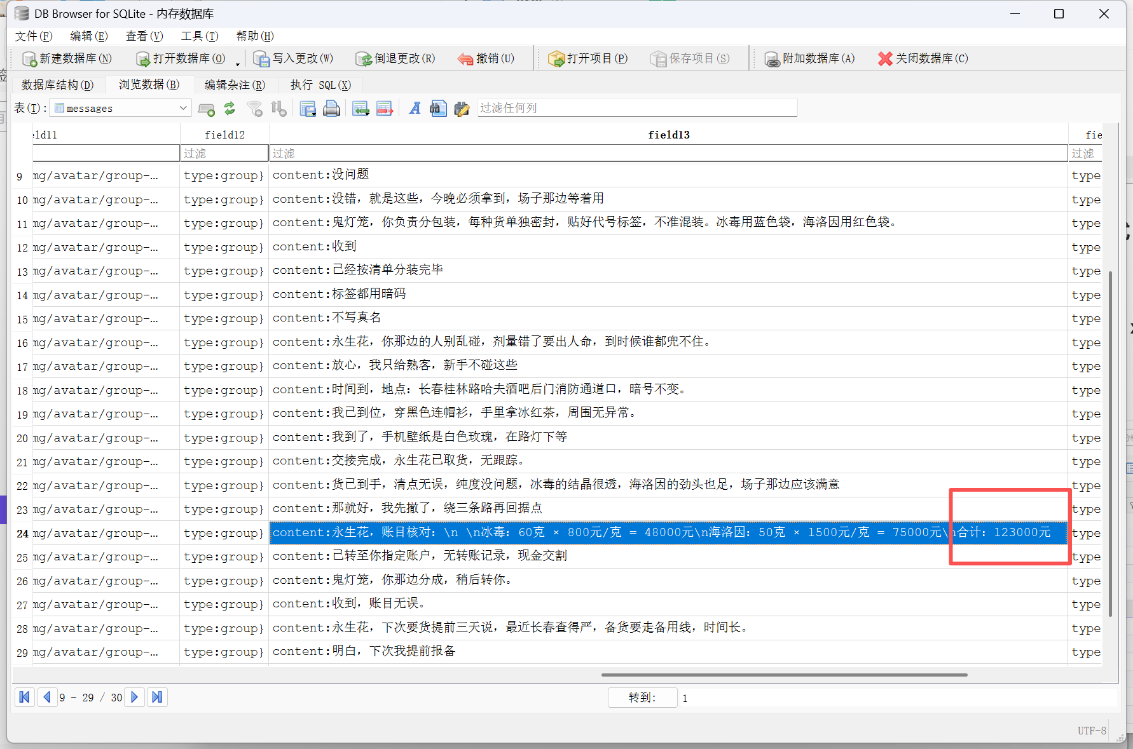
Task: Go to last record navigation button
Action: (x=157, y=697)
